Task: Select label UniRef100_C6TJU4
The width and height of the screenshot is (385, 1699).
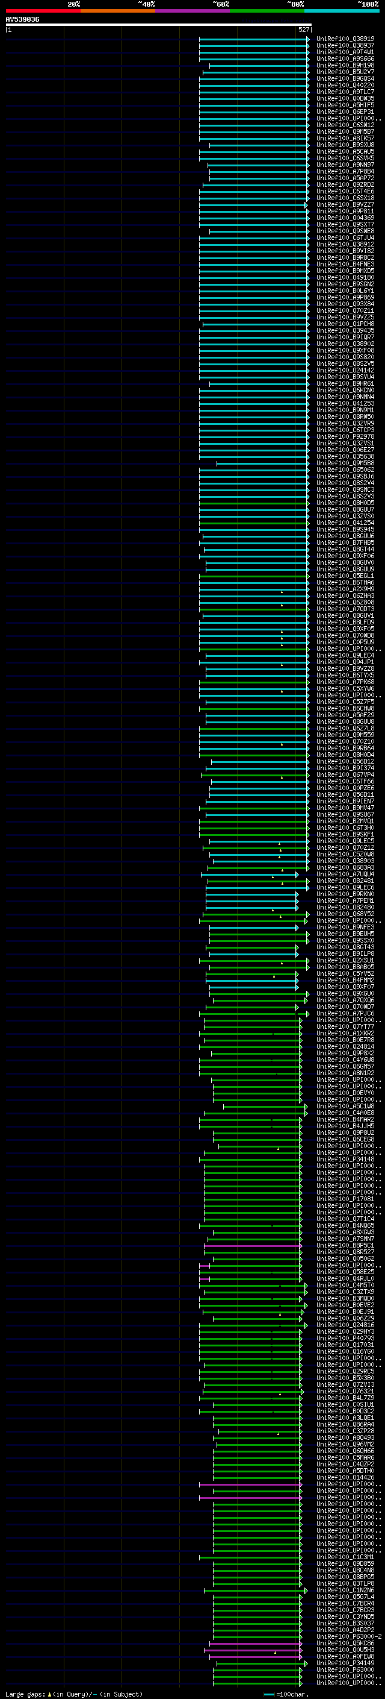Action: [345, 237]
